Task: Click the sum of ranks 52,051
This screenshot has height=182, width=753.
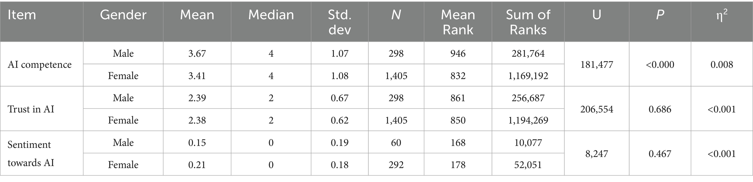Action: coord(528,165)
